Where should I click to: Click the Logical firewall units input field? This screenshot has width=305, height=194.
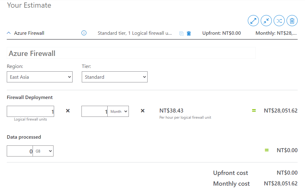(x=30, y=111)
